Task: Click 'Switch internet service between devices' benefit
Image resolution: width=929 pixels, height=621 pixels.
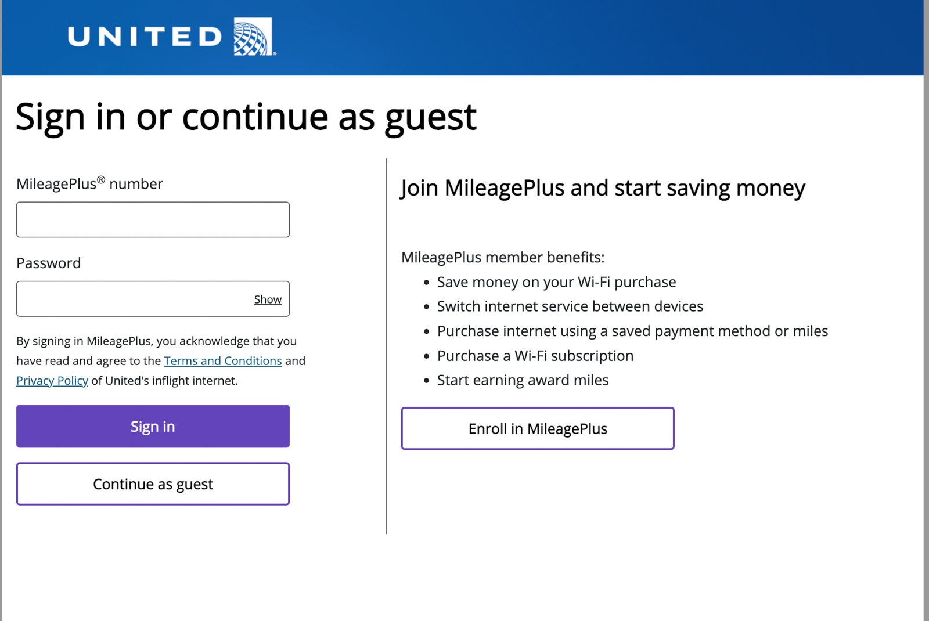Action: [x=570, y=306]
